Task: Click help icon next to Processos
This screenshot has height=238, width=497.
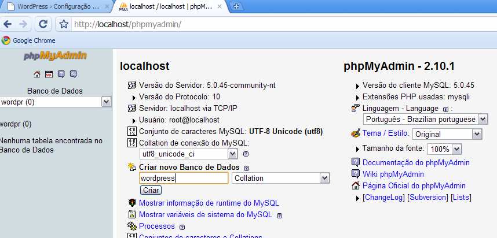Action: coord(182,227)
